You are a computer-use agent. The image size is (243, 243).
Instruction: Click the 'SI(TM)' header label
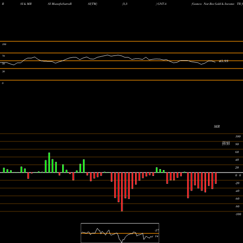92,4
